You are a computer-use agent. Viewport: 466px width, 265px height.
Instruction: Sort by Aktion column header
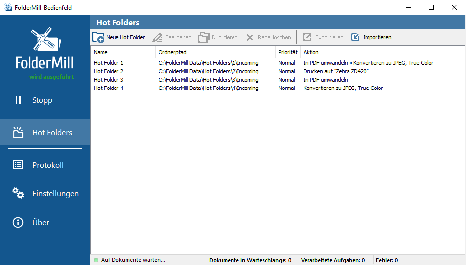(382, 52)
